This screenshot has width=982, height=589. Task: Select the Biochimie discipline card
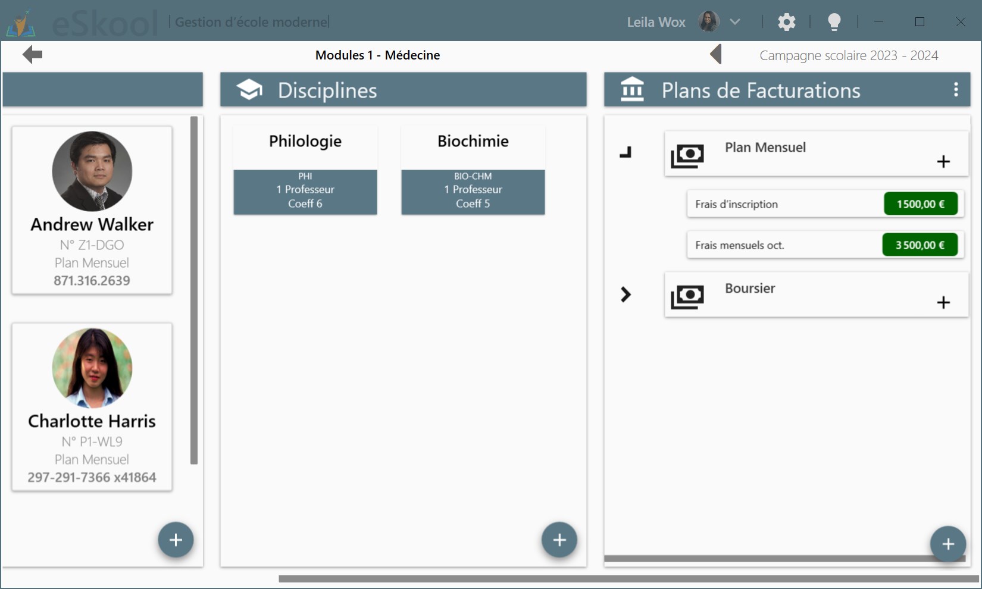pyautogui.click(x=473, y=170)
